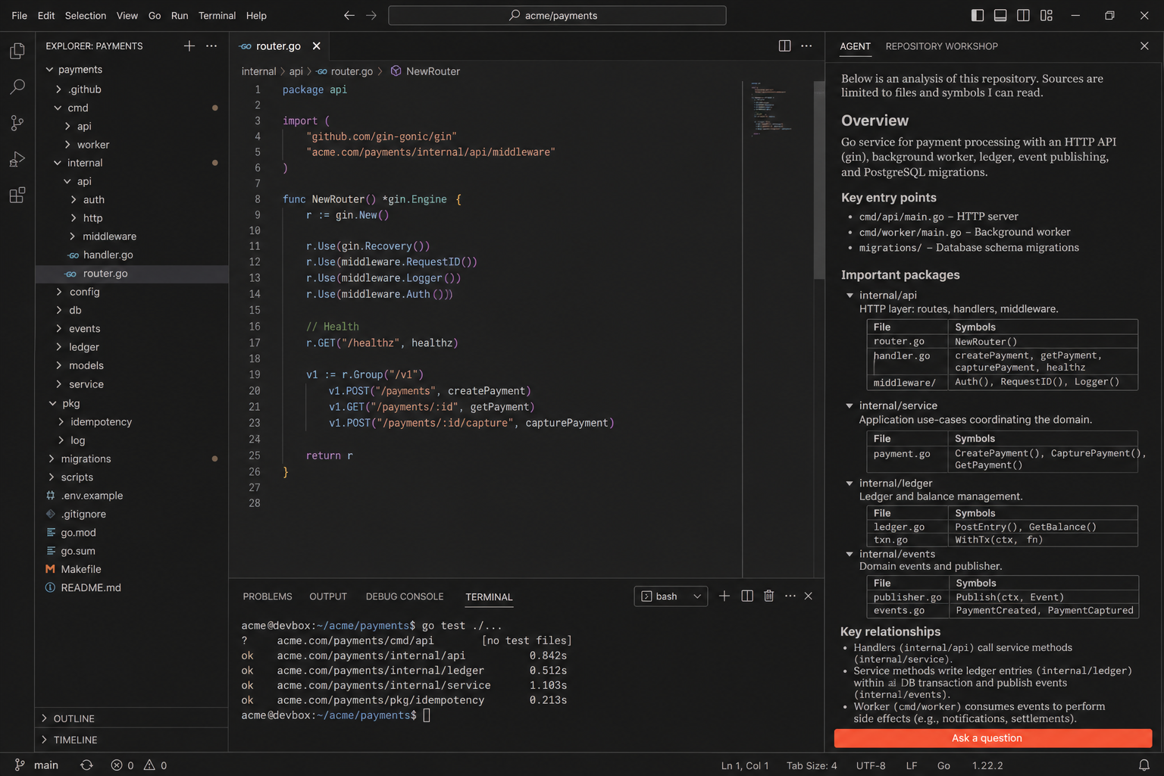
Task: Click the synchronize changes icon
Action: [x=86, y=765]
